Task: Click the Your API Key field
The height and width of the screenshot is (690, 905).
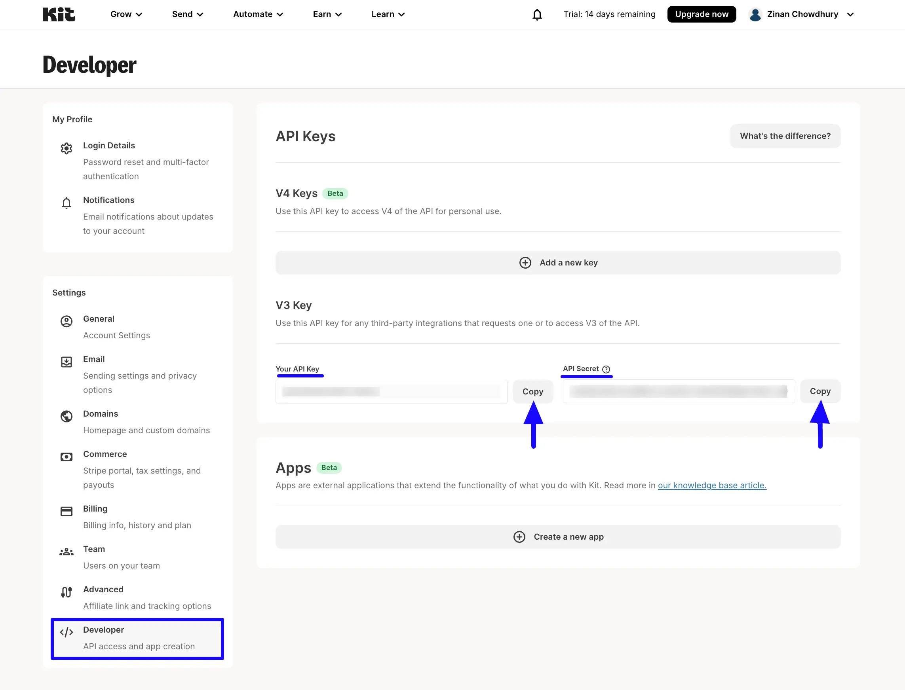Action: point(391,391)
